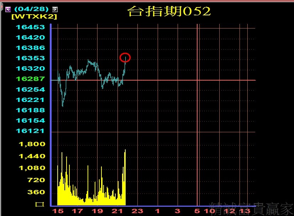The image size is (294, 216).
Task: Click the 15 hour time axis label
Action: pyautogui.click(x=58, y=211)
